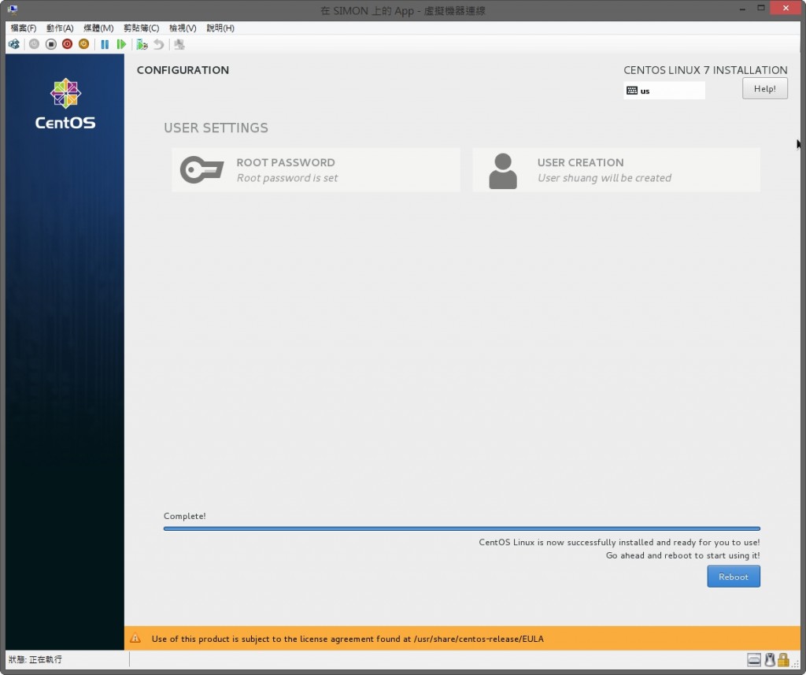Click the VM connection window title icon
Image resolution: width=806 pixels, height=675 pixels.
pos(13,9)
